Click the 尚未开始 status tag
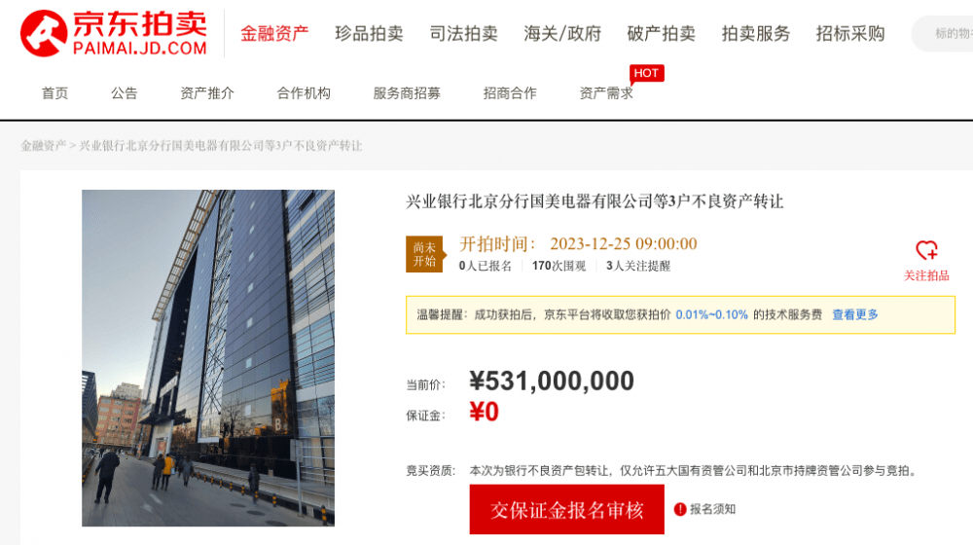This screenshot has height=545, width=973. (x=426, y=254)
